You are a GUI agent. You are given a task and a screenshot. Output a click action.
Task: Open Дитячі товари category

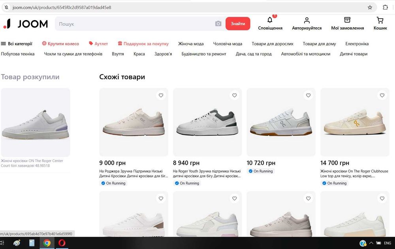pos(354,54)
